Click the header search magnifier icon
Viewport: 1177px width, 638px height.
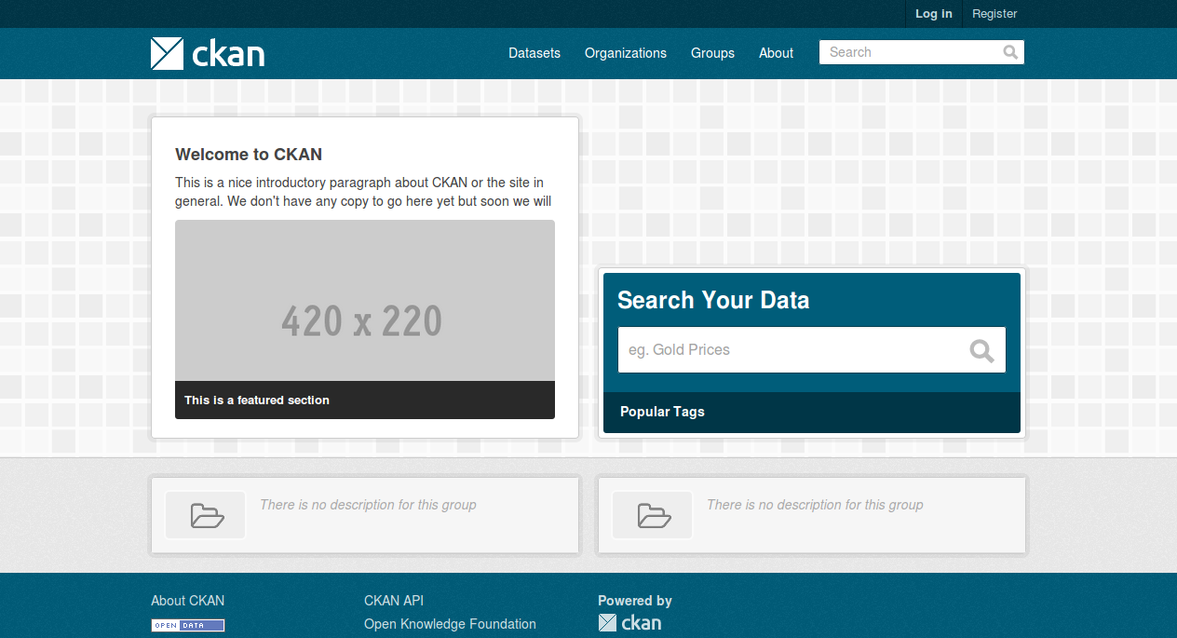[x=1010, y=52]
